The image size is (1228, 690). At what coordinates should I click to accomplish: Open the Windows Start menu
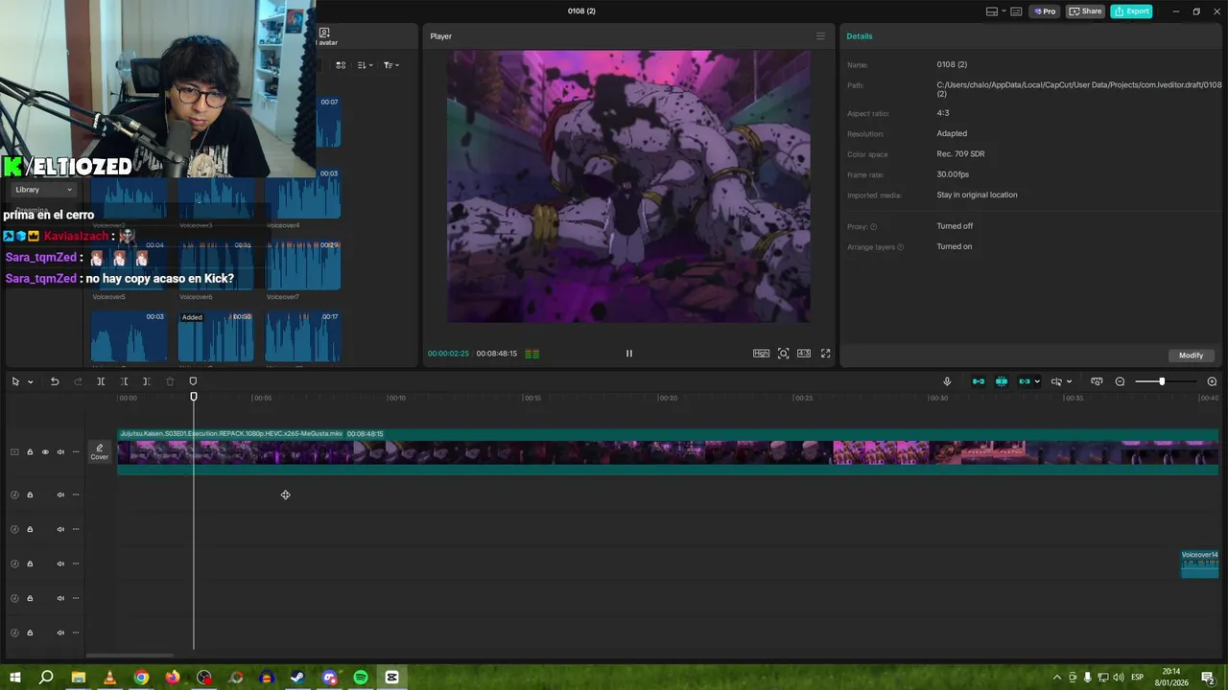pyautogui.click(x=15, y=678)
